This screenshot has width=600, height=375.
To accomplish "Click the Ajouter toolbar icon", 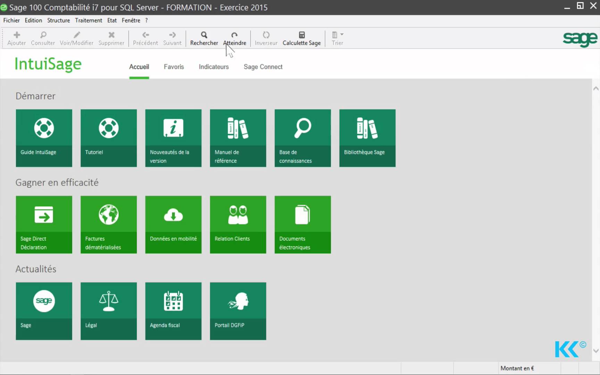I will (x=17, y=35).
